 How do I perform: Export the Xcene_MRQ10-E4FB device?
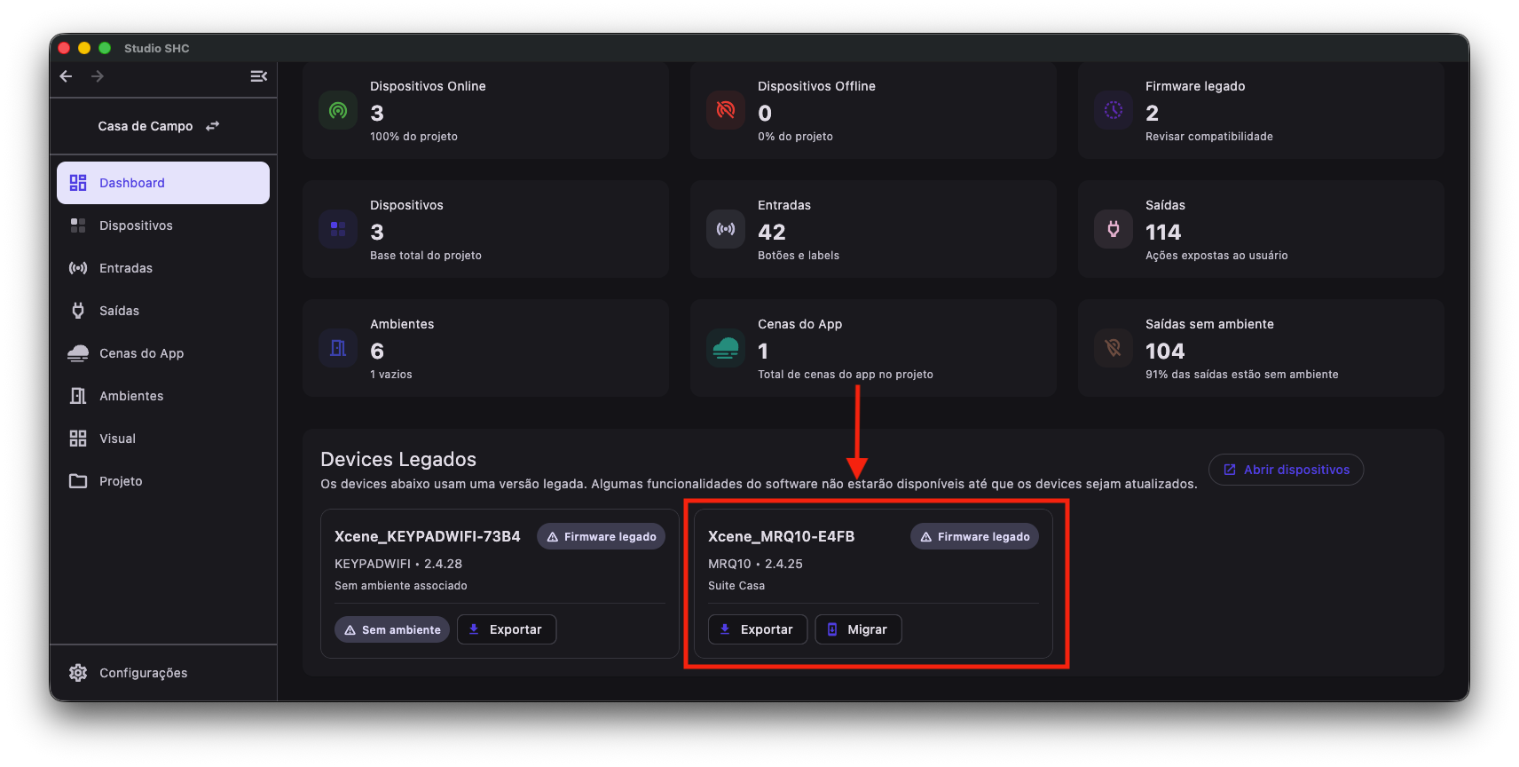[758, 629]
